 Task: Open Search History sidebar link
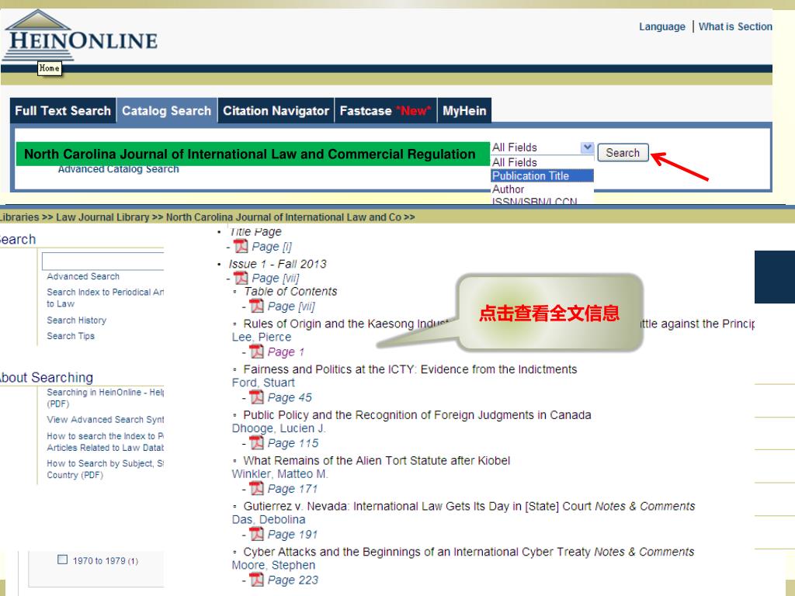click(77, 321)
